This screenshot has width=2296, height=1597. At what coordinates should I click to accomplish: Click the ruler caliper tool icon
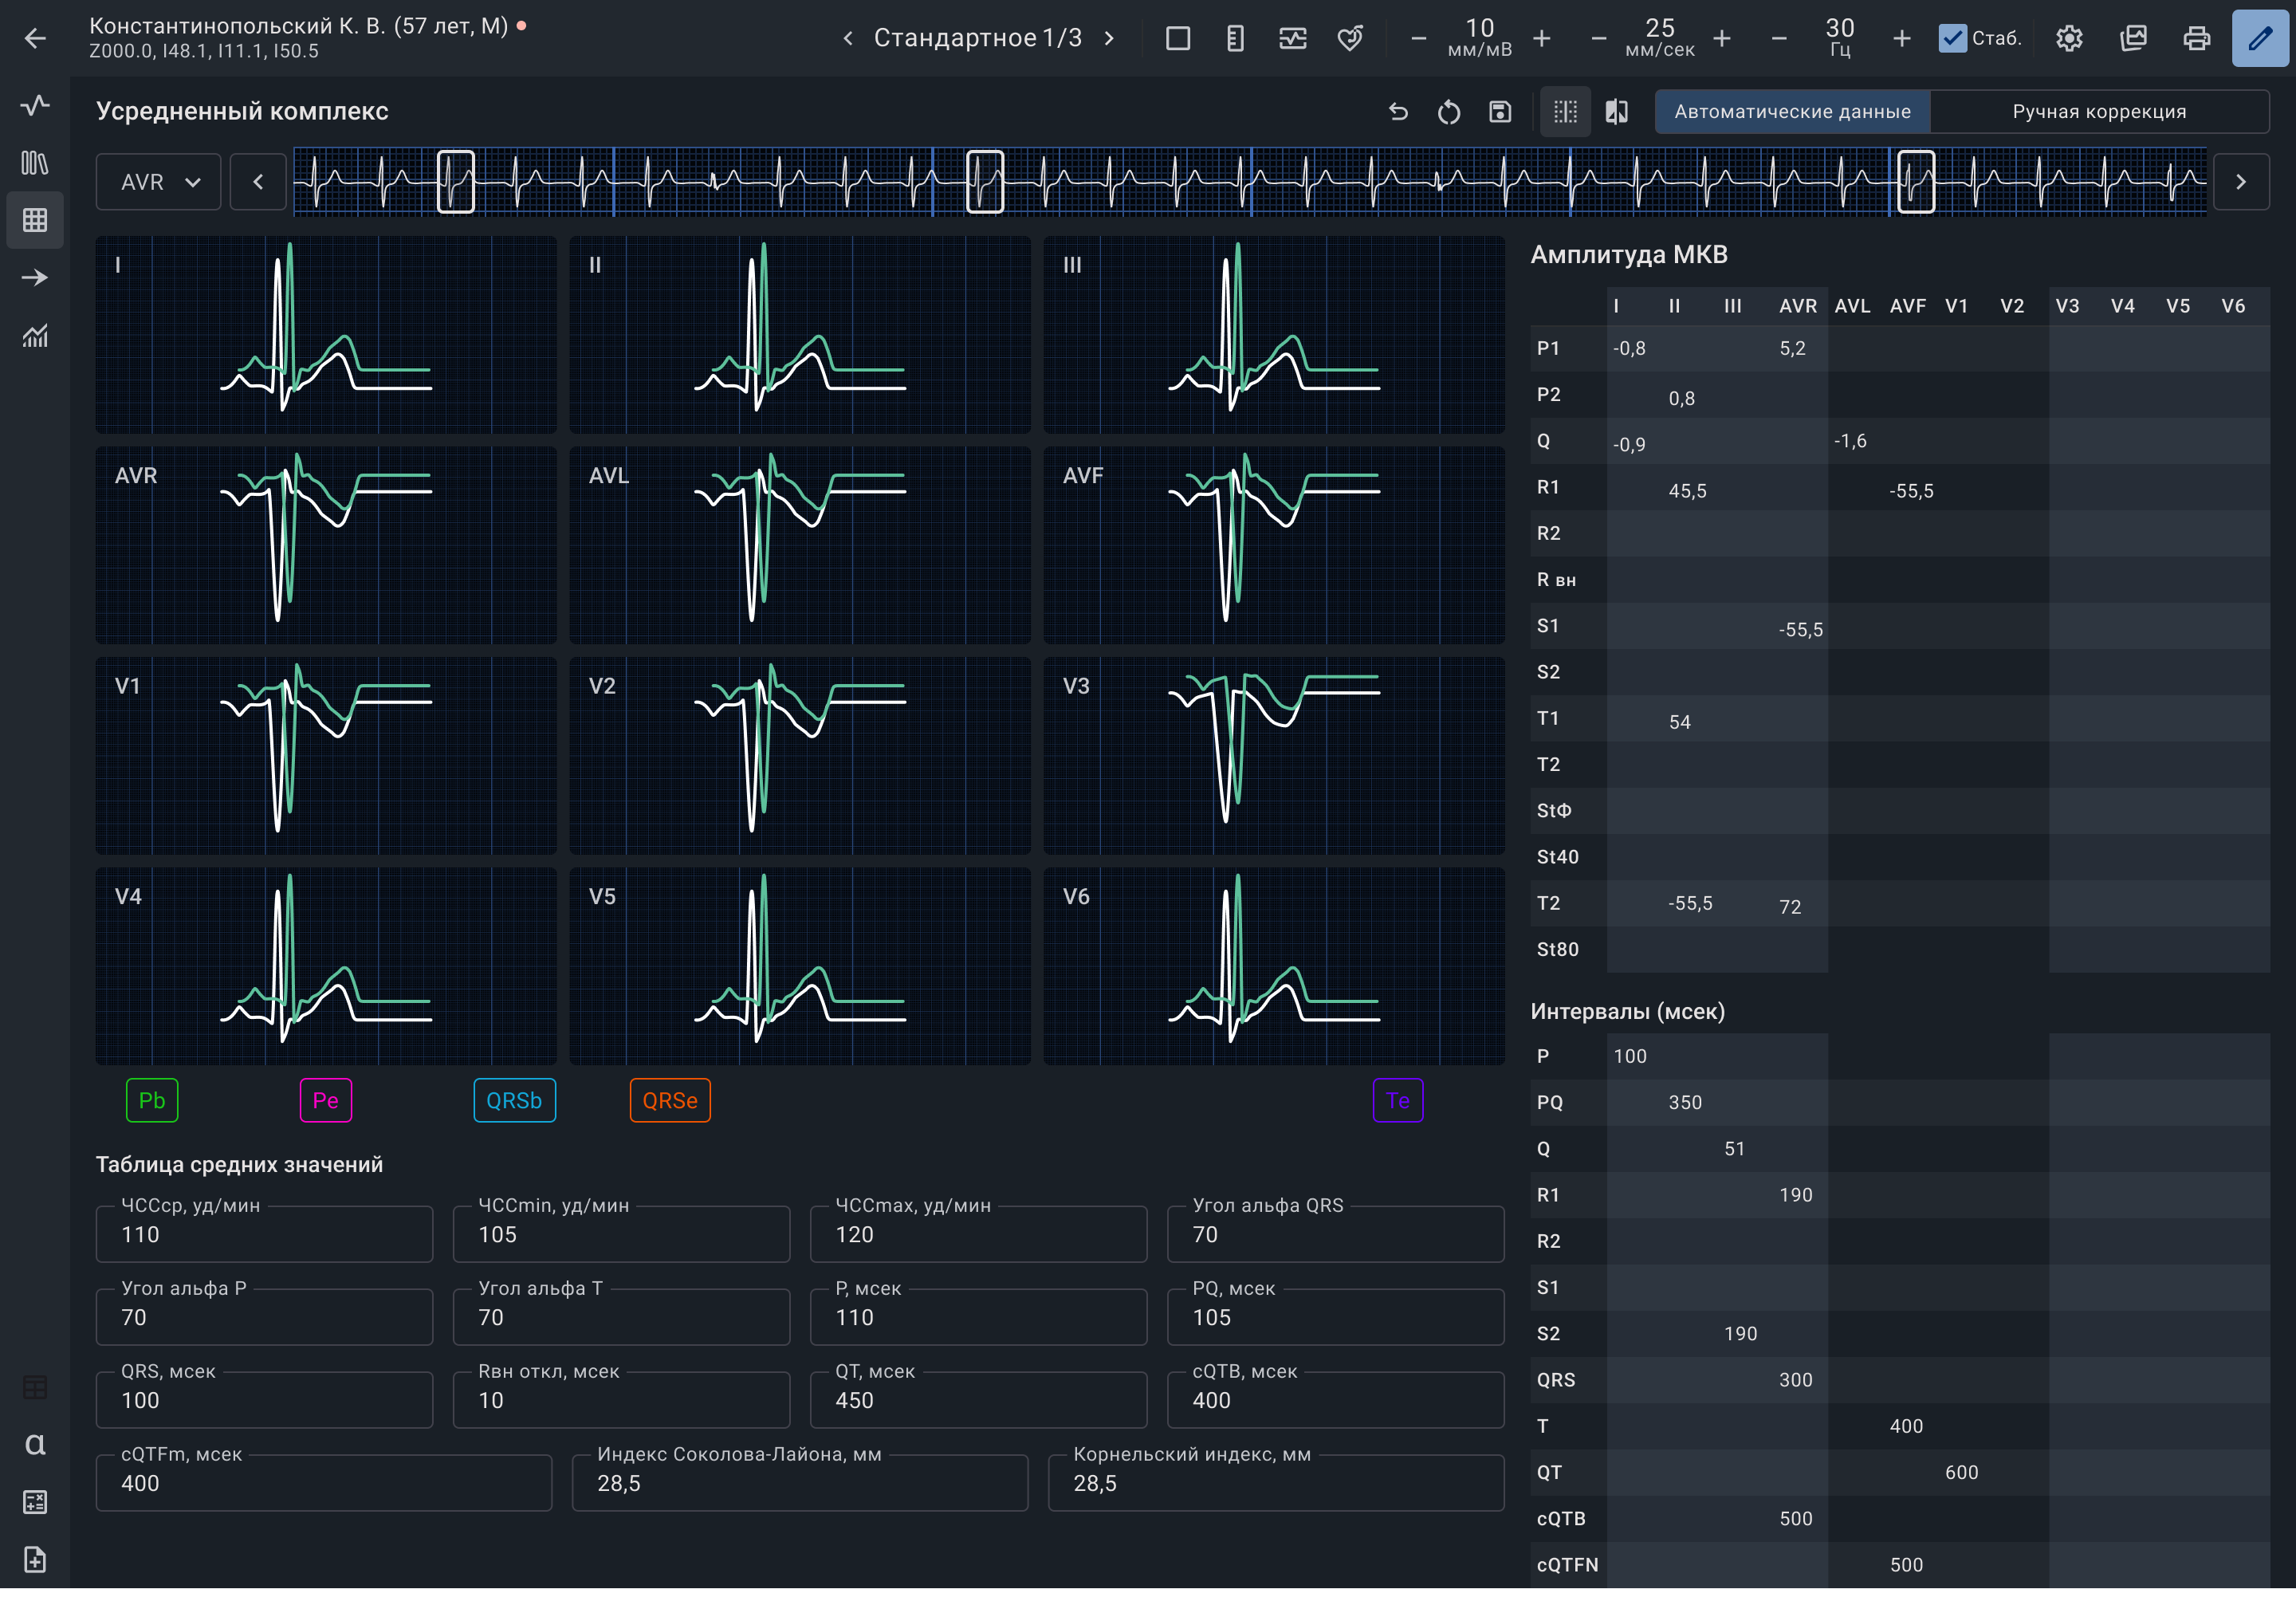tap(1235, 38)
